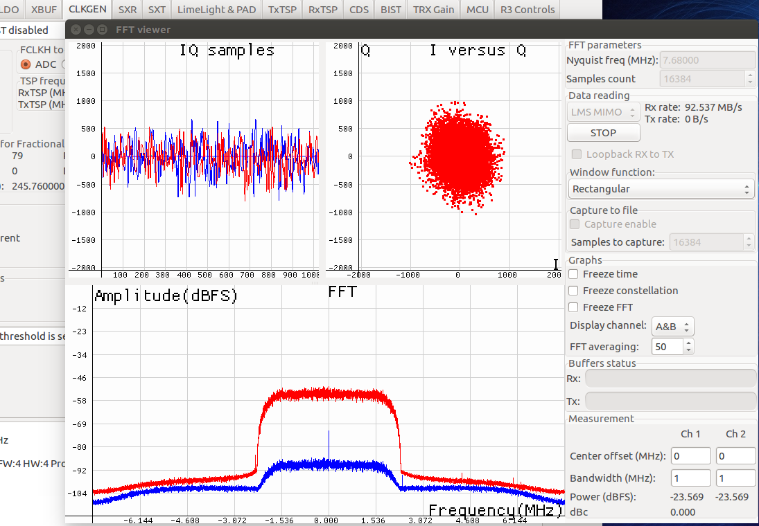Image resolution: width=759 pixels, height=526 pixels.
Task: Enable the Freeze time checkbox
Action: tap(574, 274)
